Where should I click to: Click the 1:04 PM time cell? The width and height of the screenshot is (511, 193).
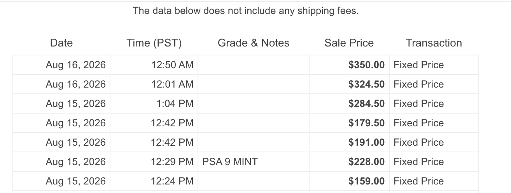pyautogui.click(x=154, y=103)
